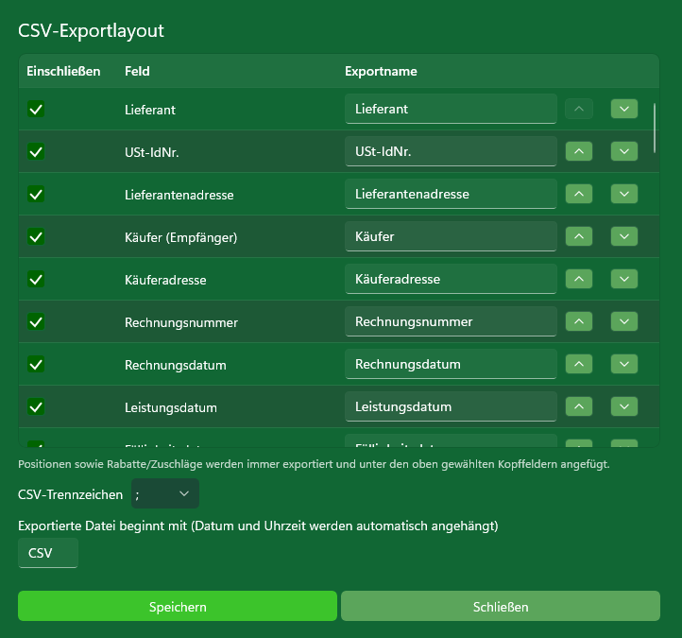
Task: Toggle the Lieferantenadresse include checkbox
Action: click(36, 194)
